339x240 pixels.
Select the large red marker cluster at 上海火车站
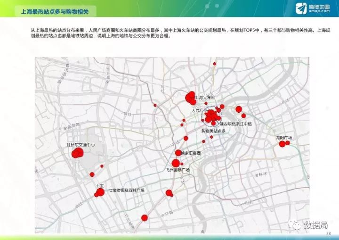191,98
